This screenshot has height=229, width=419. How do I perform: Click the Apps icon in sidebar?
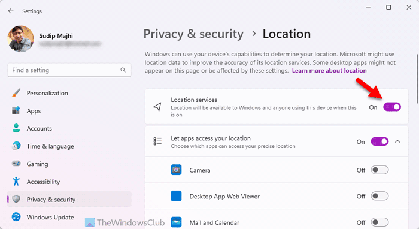point(16,110)
